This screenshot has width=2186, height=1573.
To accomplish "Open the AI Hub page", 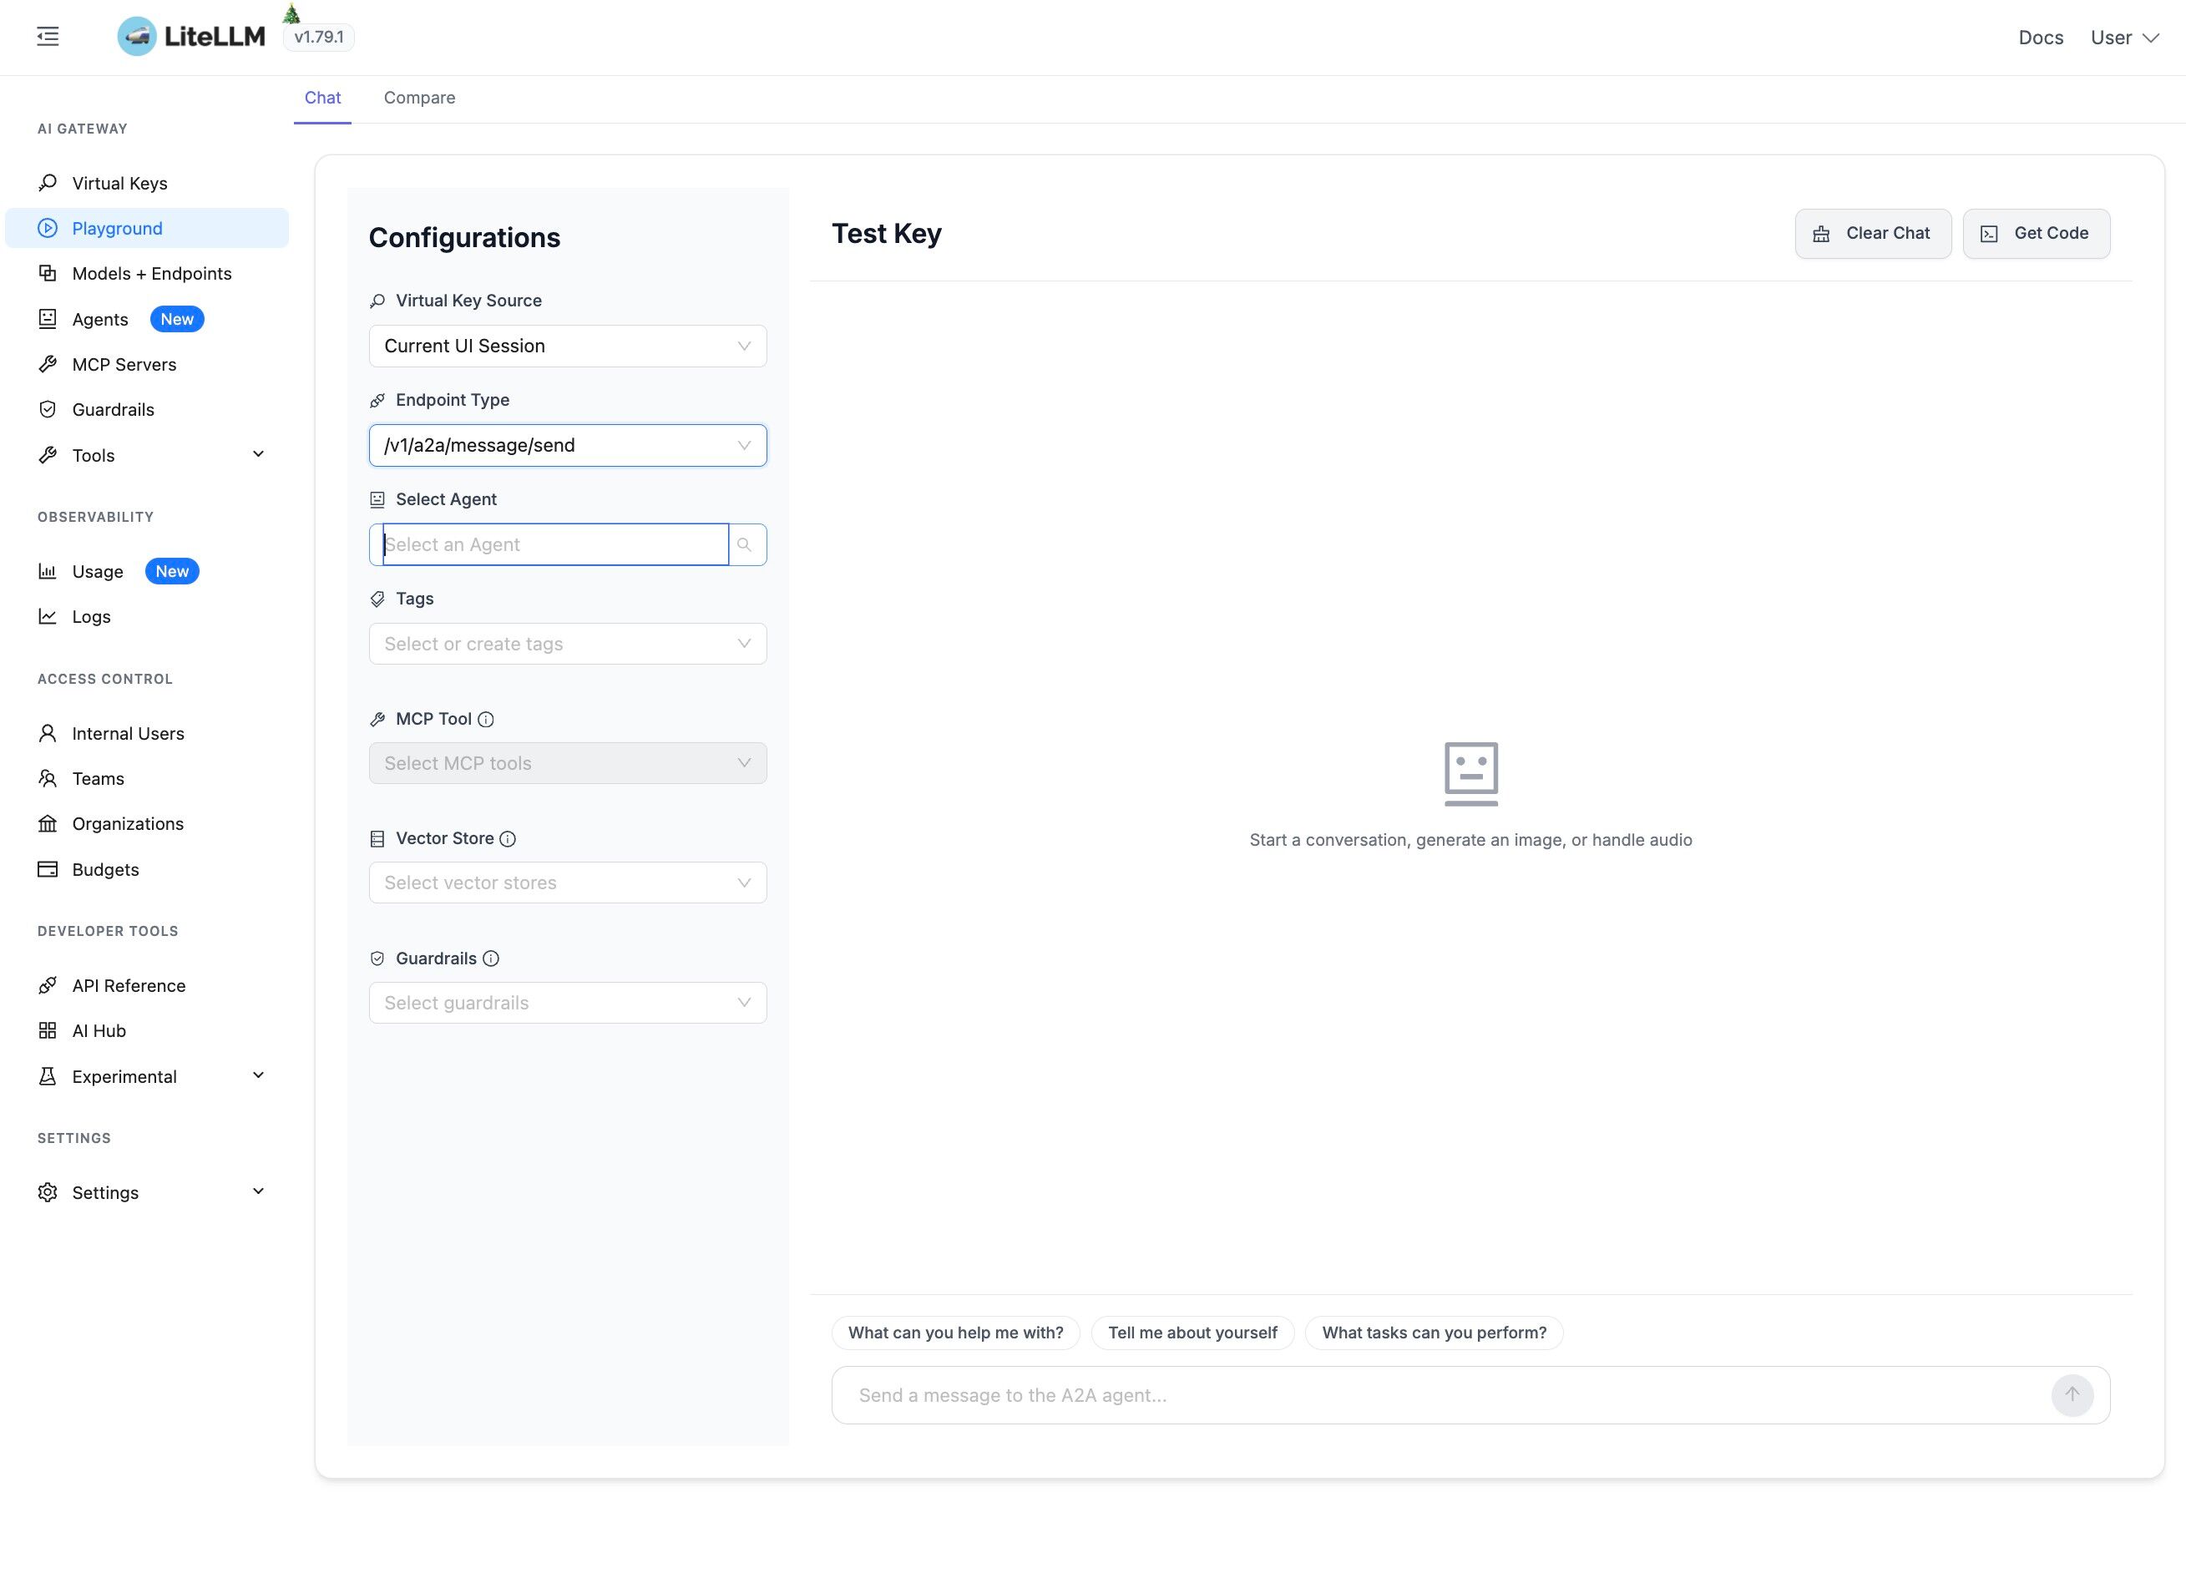I will coord(99,1029).
